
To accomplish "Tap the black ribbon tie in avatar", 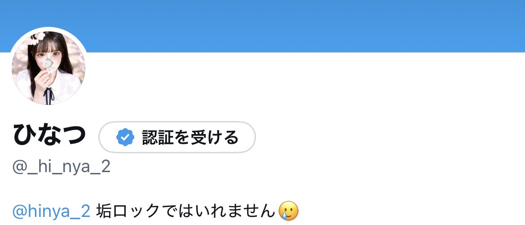I will 49,95.
